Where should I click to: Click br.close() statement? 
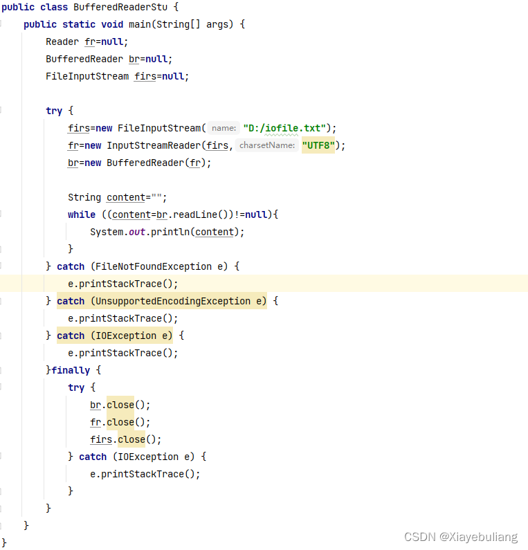120,405
